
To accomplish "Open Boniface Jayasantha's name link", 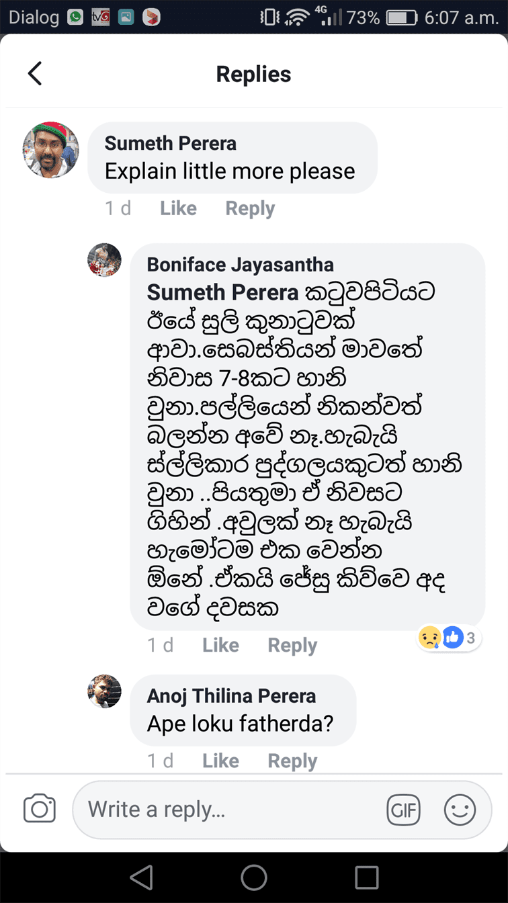I will click(x=241, y=264).
